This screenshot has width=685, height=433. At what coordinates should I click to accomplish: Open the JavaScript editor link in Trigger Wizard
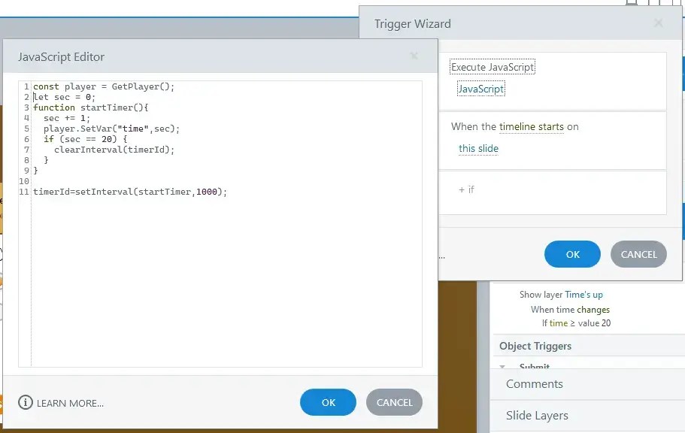tap(481, 88)
